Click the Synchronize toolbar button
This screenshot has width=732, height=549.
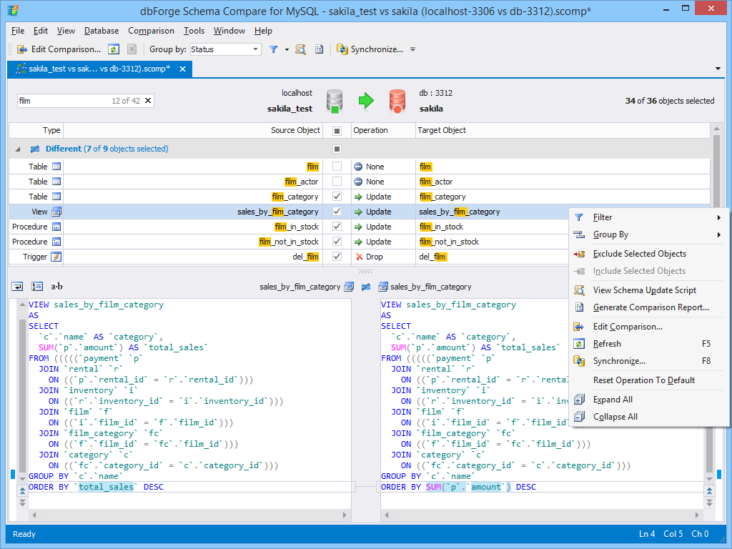(370, 49)
